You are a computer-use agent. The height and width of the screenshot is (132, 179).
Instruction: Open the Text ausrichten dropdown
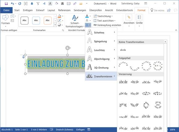(104, 21)
